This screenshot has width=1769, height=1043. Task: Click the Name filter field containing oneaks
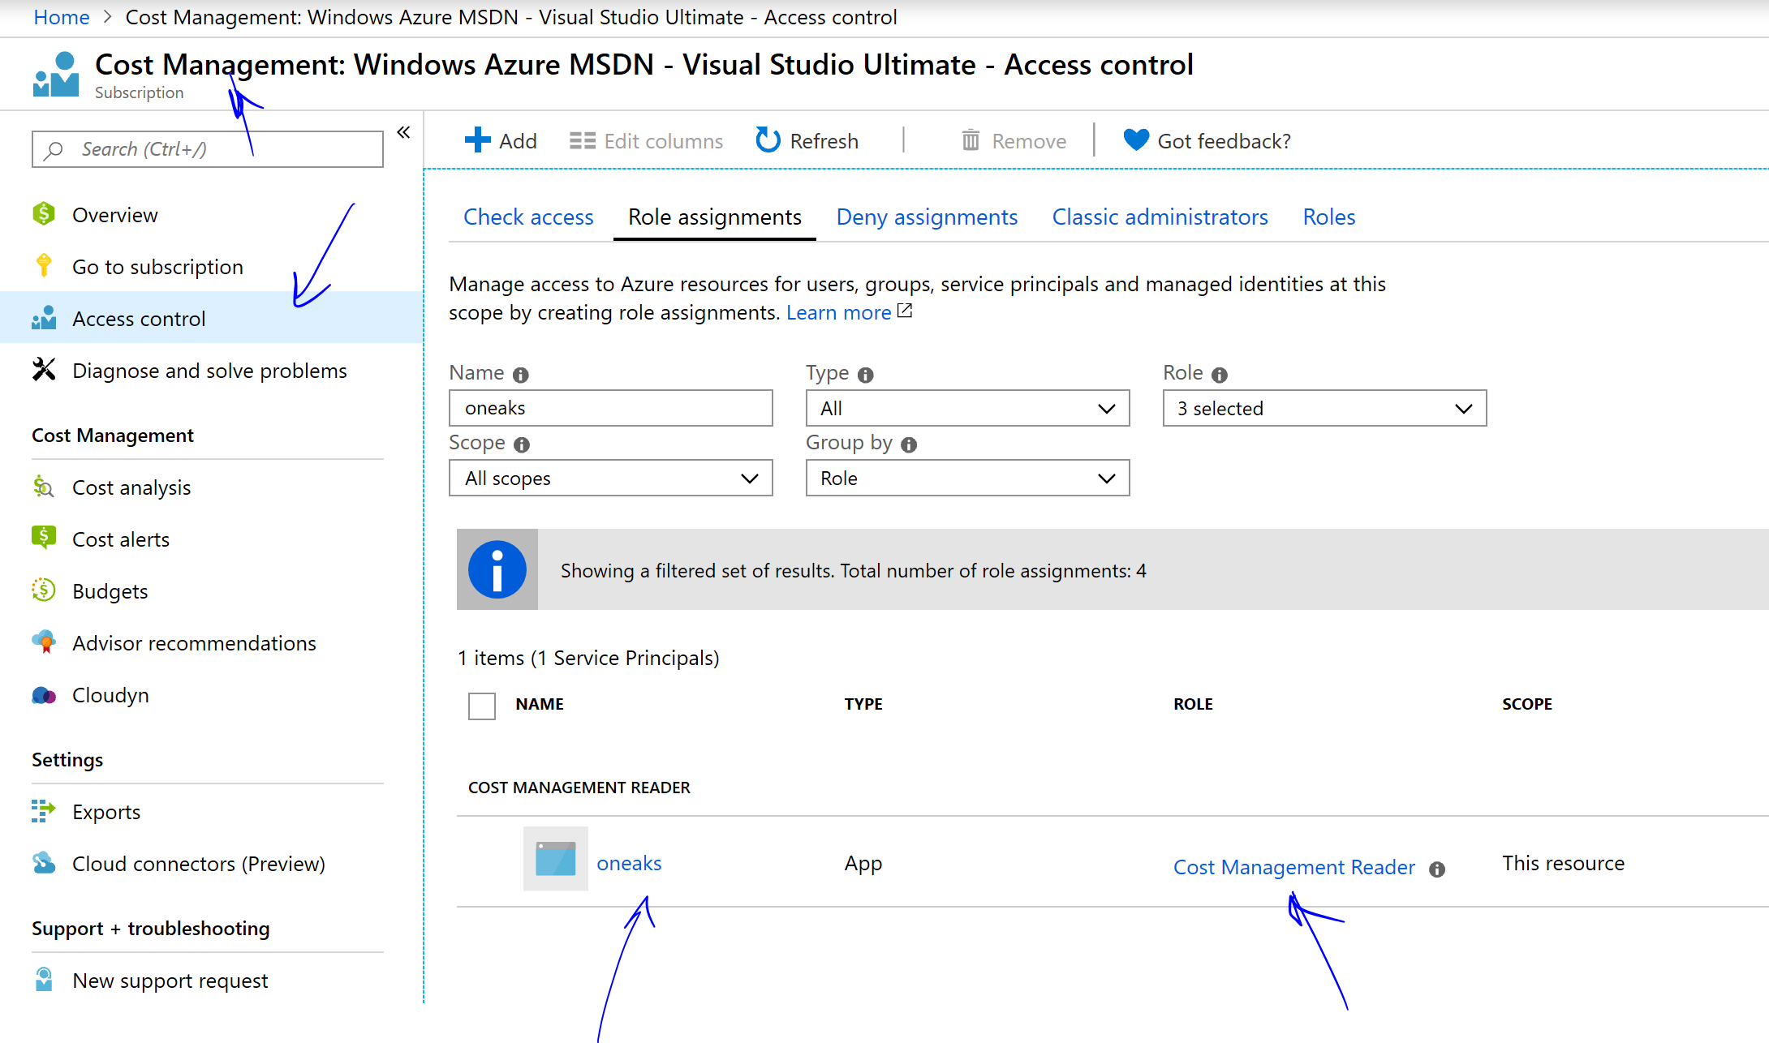pyautogui.click(x=610, y=408)
